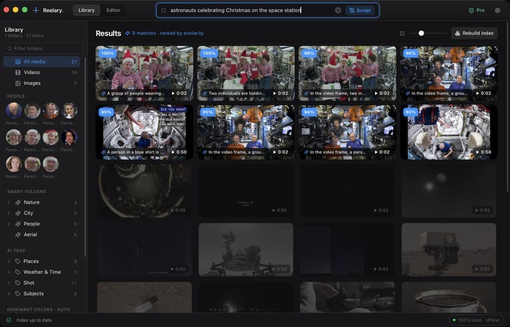Clear the search query with the X icon
This screenshot has height=327, width=510.
(338, 10)
